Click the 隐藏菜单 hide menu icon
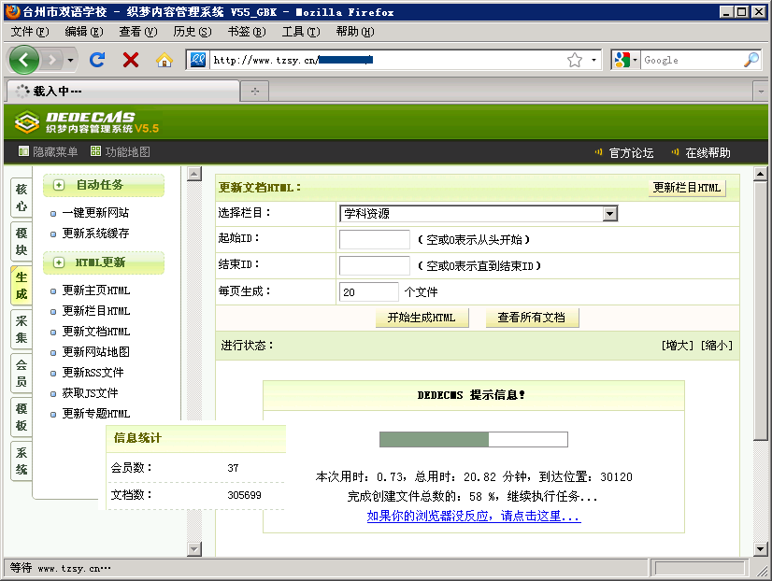 (24, 152)
